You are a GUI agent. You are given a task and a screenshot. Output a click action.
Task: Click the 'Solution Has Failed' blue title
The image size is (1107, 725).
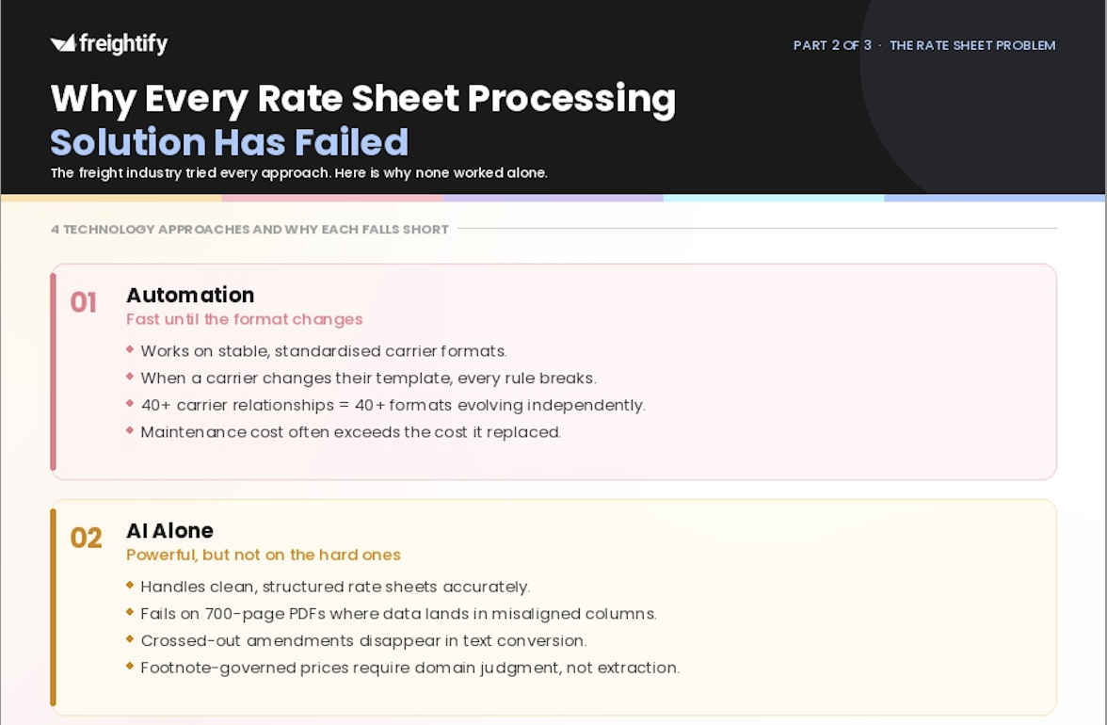pyautogui.click(x=230, y=142)
